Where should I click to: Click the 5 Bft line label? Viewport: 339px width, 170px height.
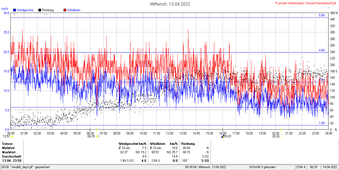pos(322,15)
